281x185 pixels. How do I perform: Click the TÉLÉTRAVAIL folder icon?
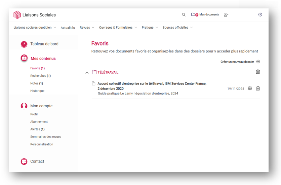pos(94,72)
